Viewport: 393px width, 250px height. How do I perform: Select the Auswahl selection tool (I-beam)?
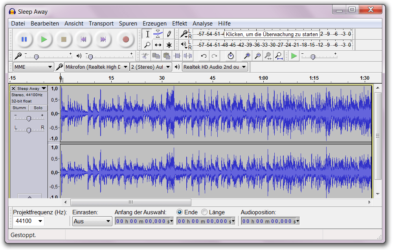(148, 34)
